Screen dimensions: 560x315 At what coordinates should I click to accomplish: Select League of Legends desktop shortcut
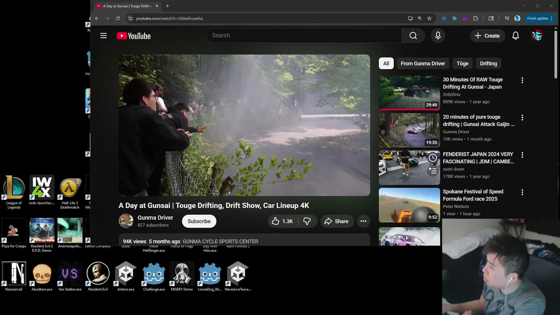click(x=14, y=192)
